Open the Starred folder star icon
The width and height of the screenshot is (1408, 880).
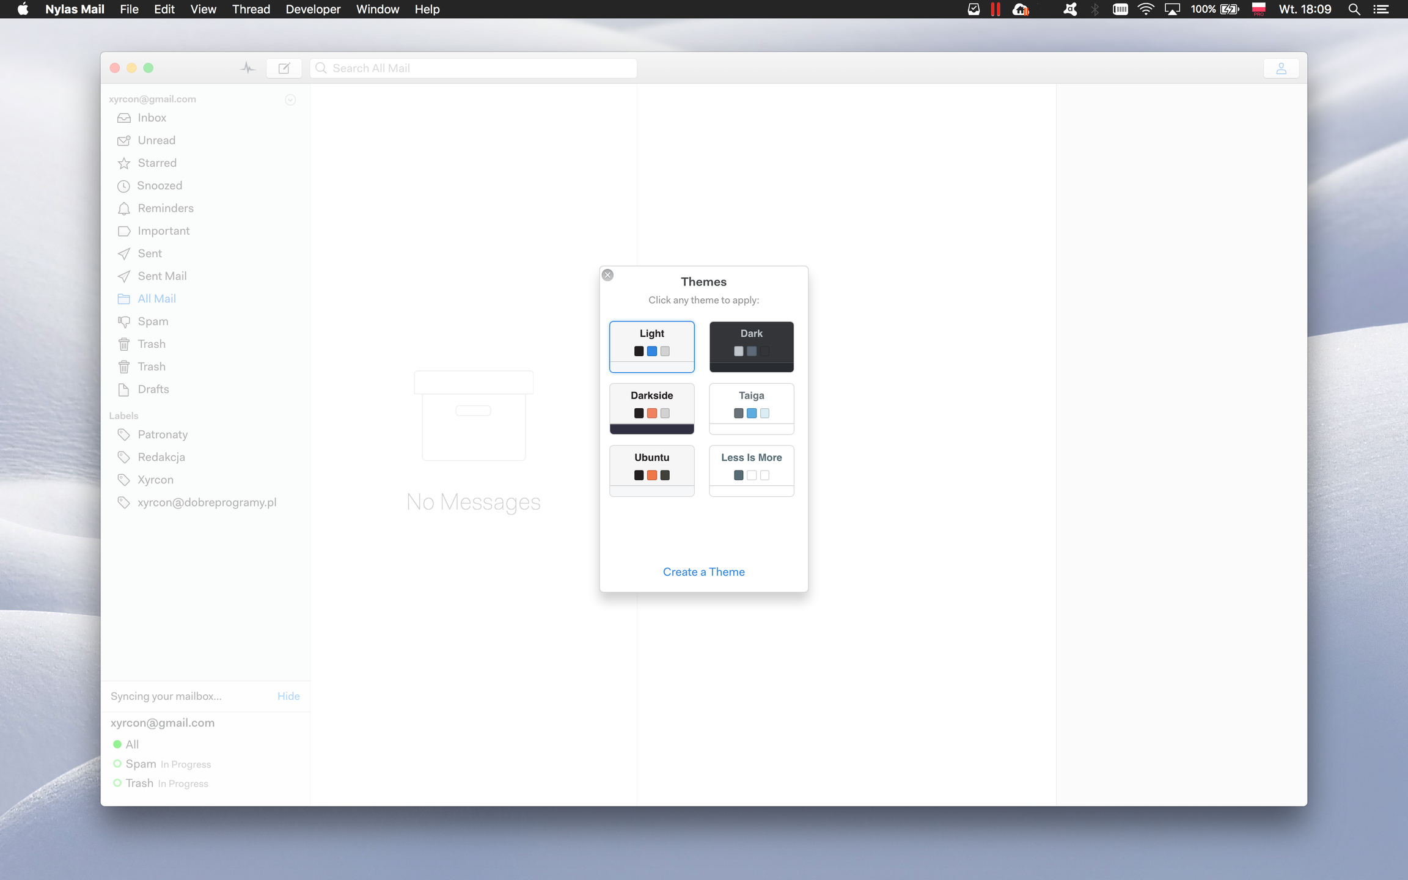click(x=124, y=163)
